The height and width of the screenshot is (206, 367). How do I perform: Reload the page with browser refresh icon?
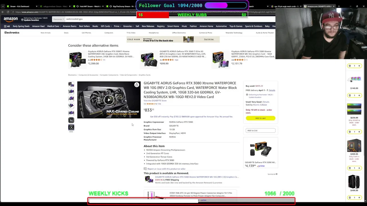8,12
